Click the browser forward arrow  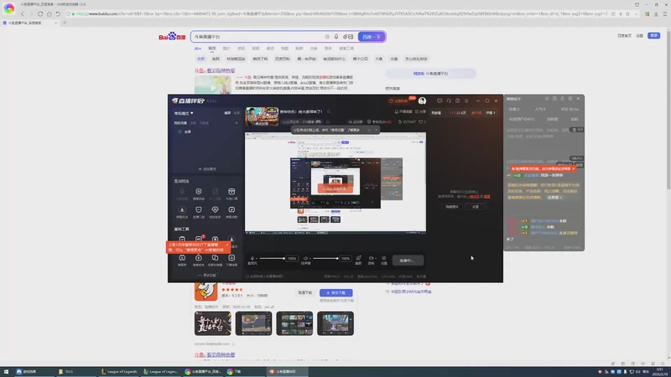31,14
